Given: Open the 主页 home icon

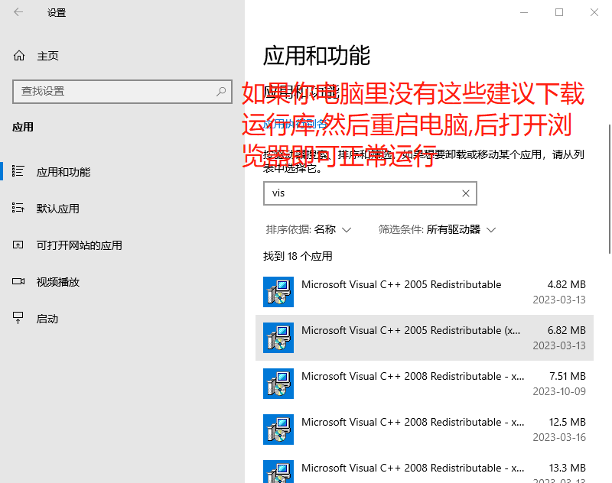Looking at the screenshot, I should pyautogui.click(x=18, y=56).
